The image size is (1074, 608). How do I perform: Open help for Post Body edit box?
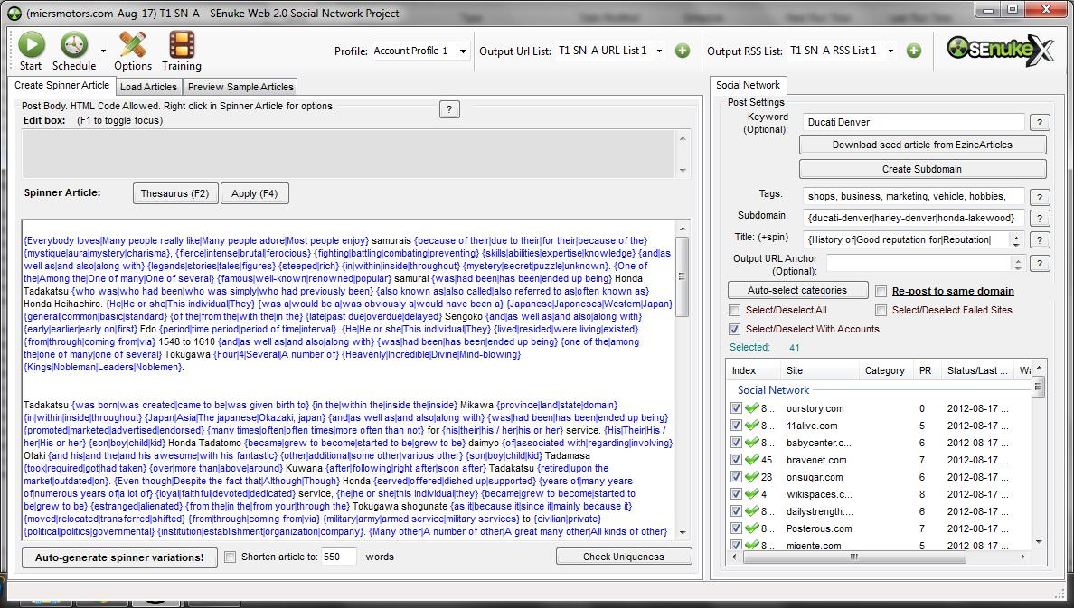point(449,109)
